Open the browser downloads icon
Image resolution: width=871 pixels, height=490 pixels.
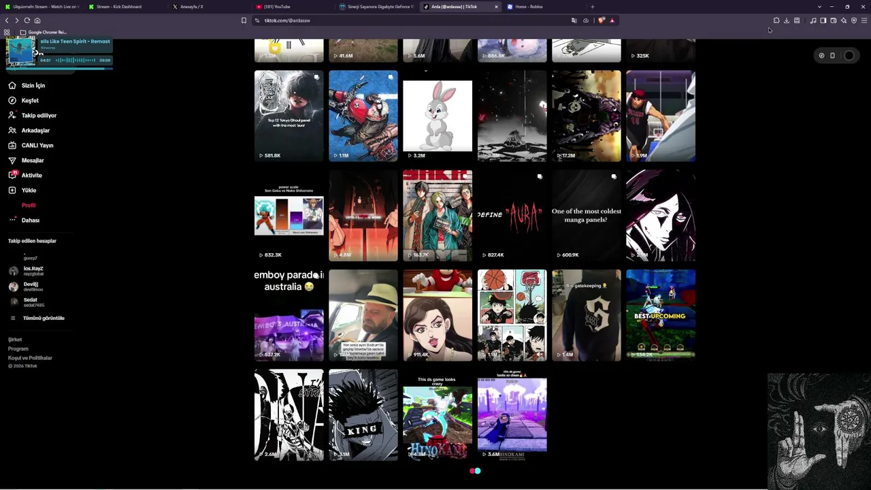coord(787,20)
